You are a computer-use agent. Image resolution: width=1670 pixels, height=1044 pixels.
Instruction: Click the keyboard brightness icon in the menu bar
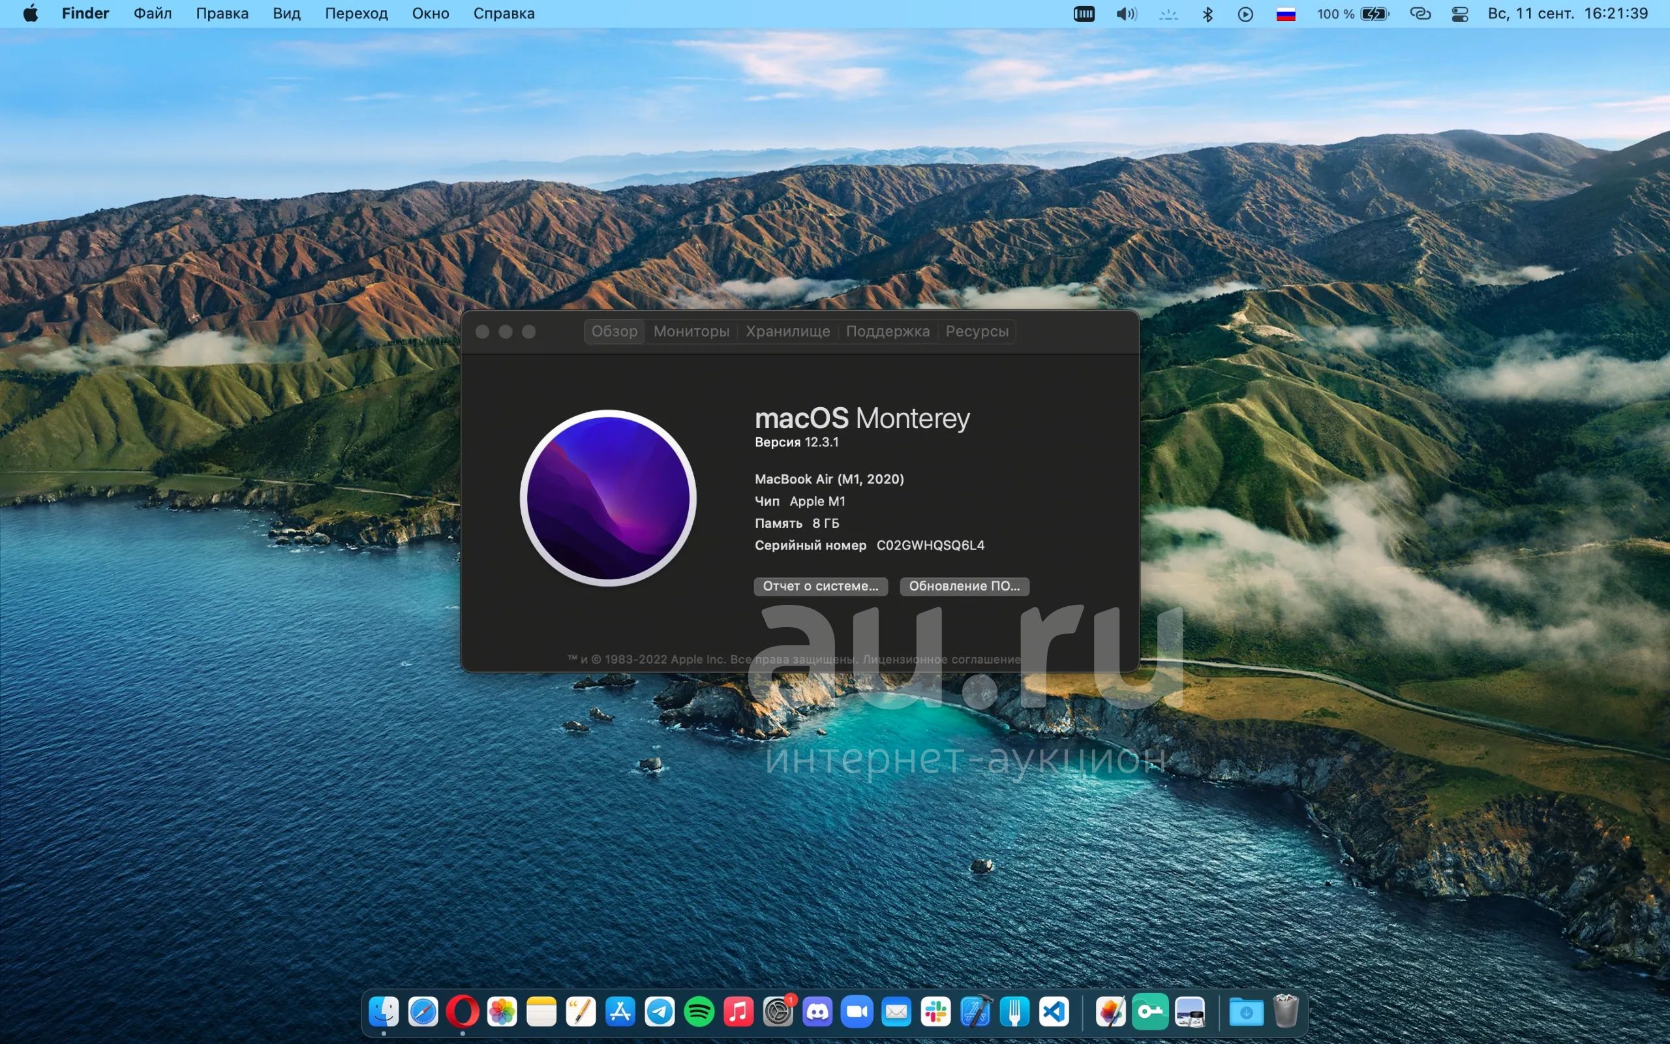(x=1168, y=14)
